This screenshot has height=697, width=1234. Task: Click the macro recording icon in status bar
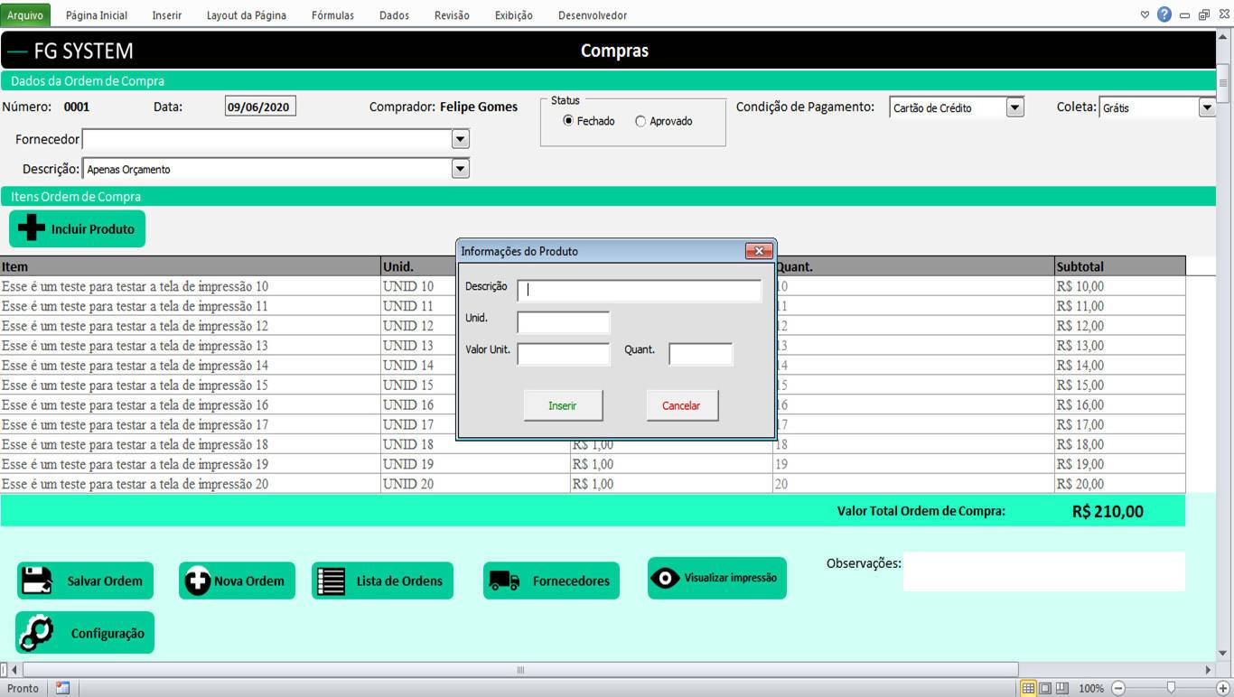(x=62, y=688)
